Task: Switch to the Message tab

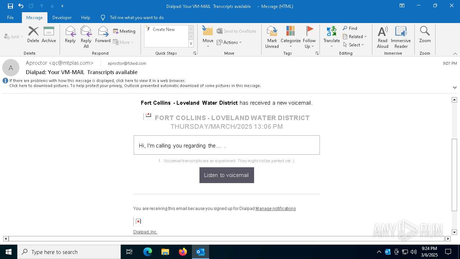Action: pyautogui.click(x=34, y=18)
